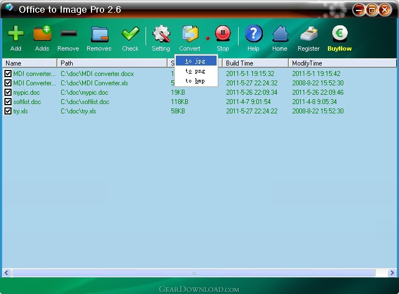Click modify time 2011-5-1 19:15:42
Viewport: 399px width, 294px height.
click(316, 74)
